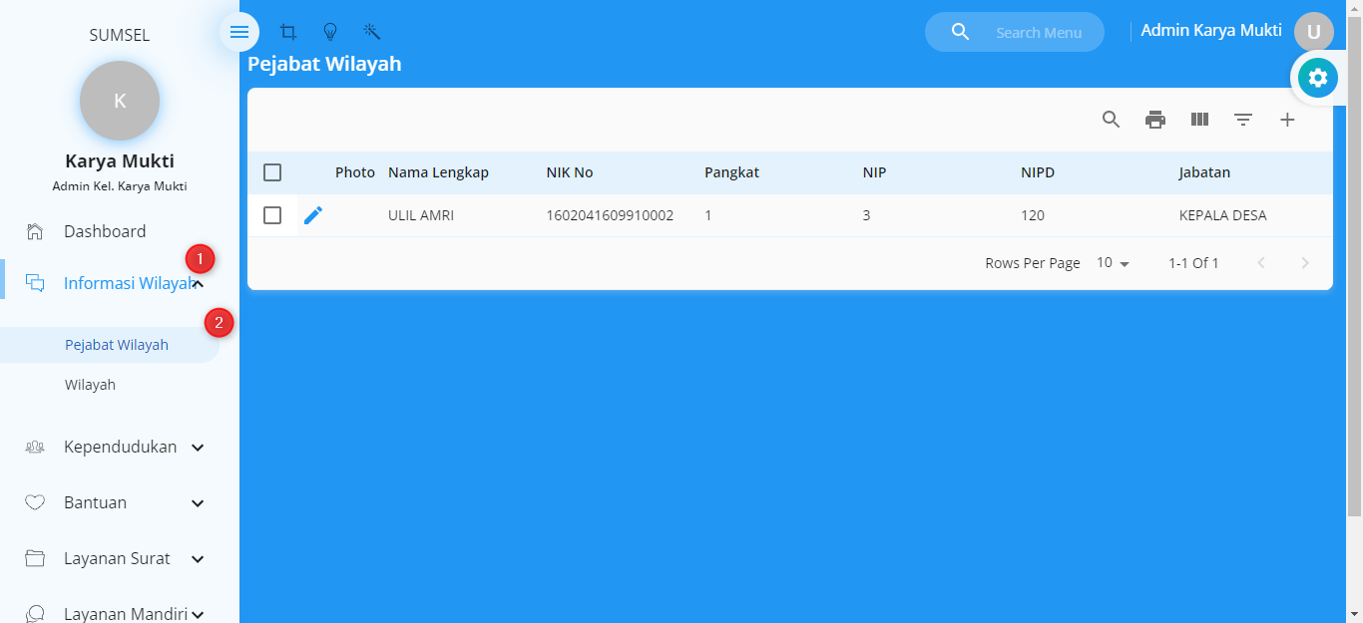Click the lightbulb icon in top bar
The height and width of the screenshot is (623, 1363).
click(330, 32)
